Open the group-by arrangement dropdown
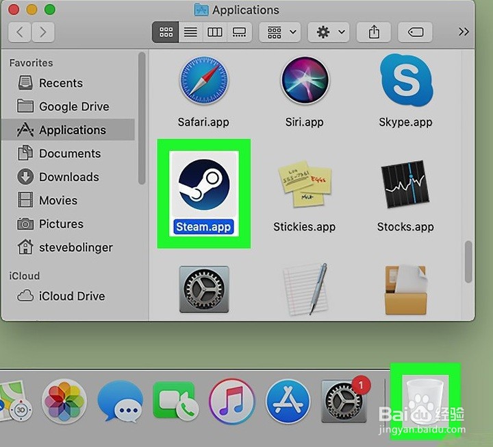Image resolution: width=493 pixels, height=447 pixels. point(280,32)
